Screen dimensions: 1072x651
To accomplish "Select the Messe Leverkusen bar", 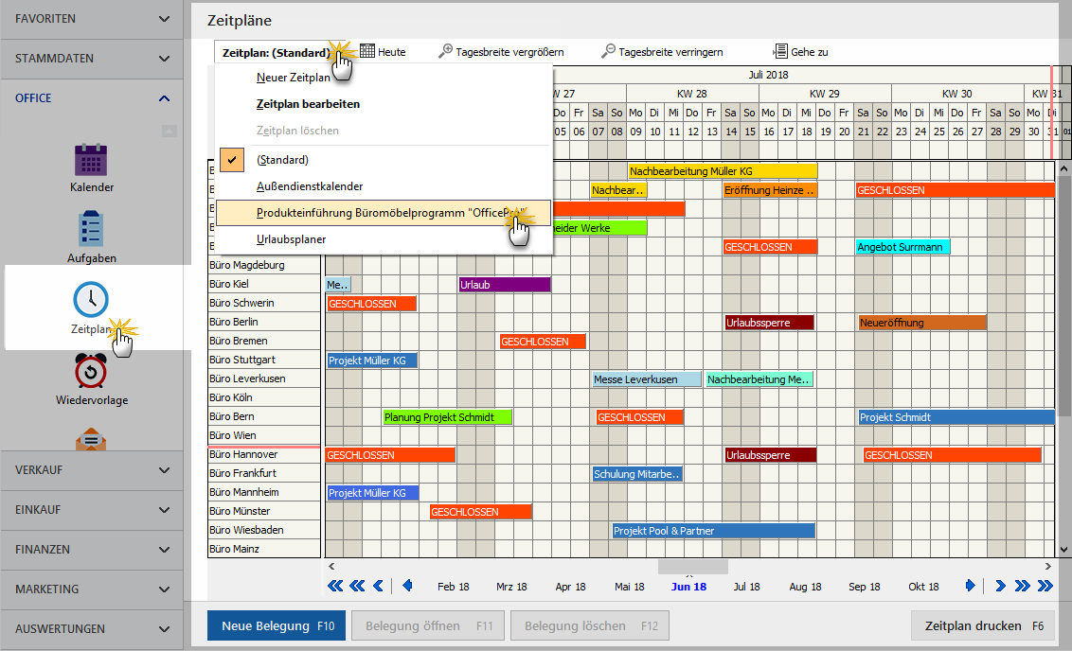I will pos(647,379).
